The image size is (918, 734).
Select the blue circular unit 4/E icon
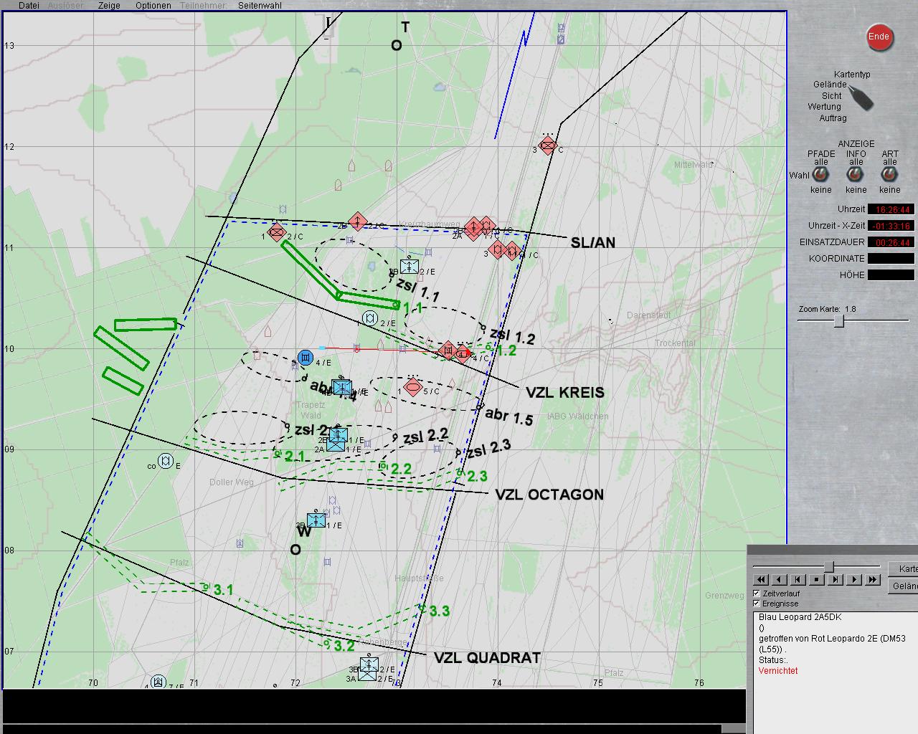click(306, 358)
